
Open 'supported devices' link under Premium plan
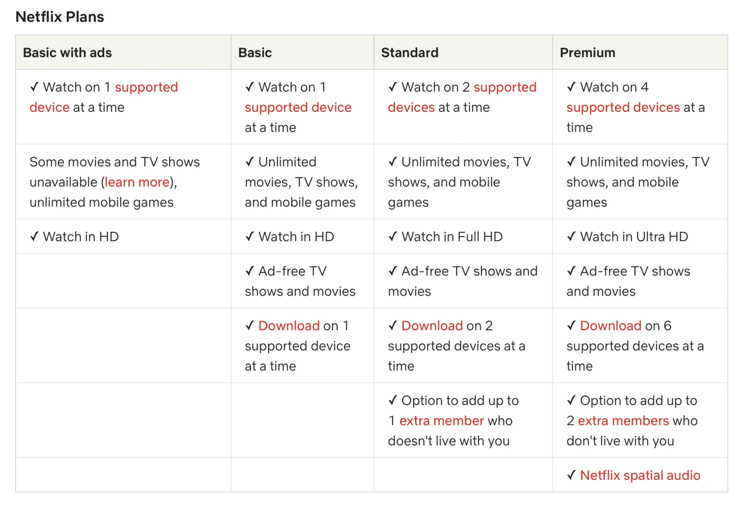click(x=623, y=108)
